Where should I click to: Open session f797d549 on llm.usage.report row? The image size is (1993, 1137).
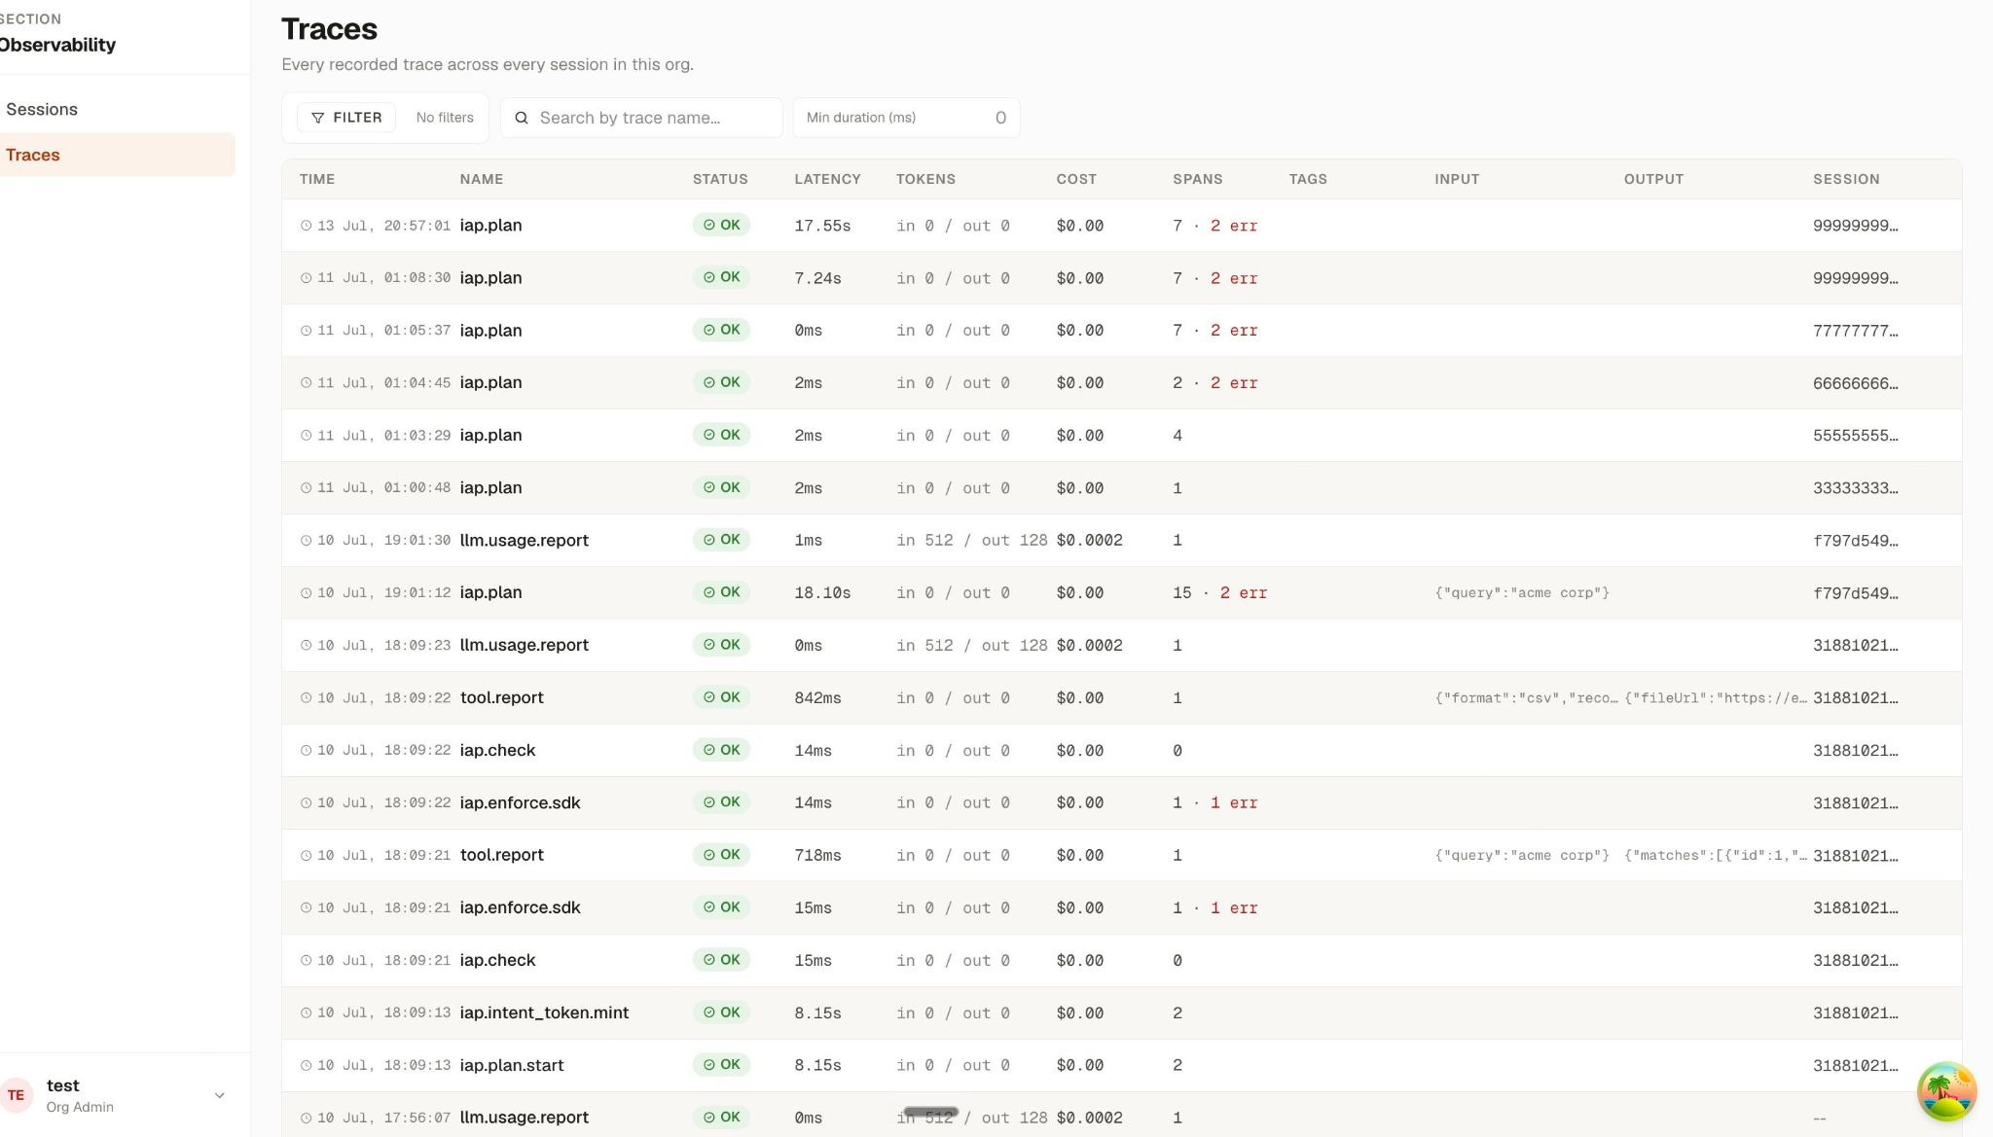pos(1855,541)
